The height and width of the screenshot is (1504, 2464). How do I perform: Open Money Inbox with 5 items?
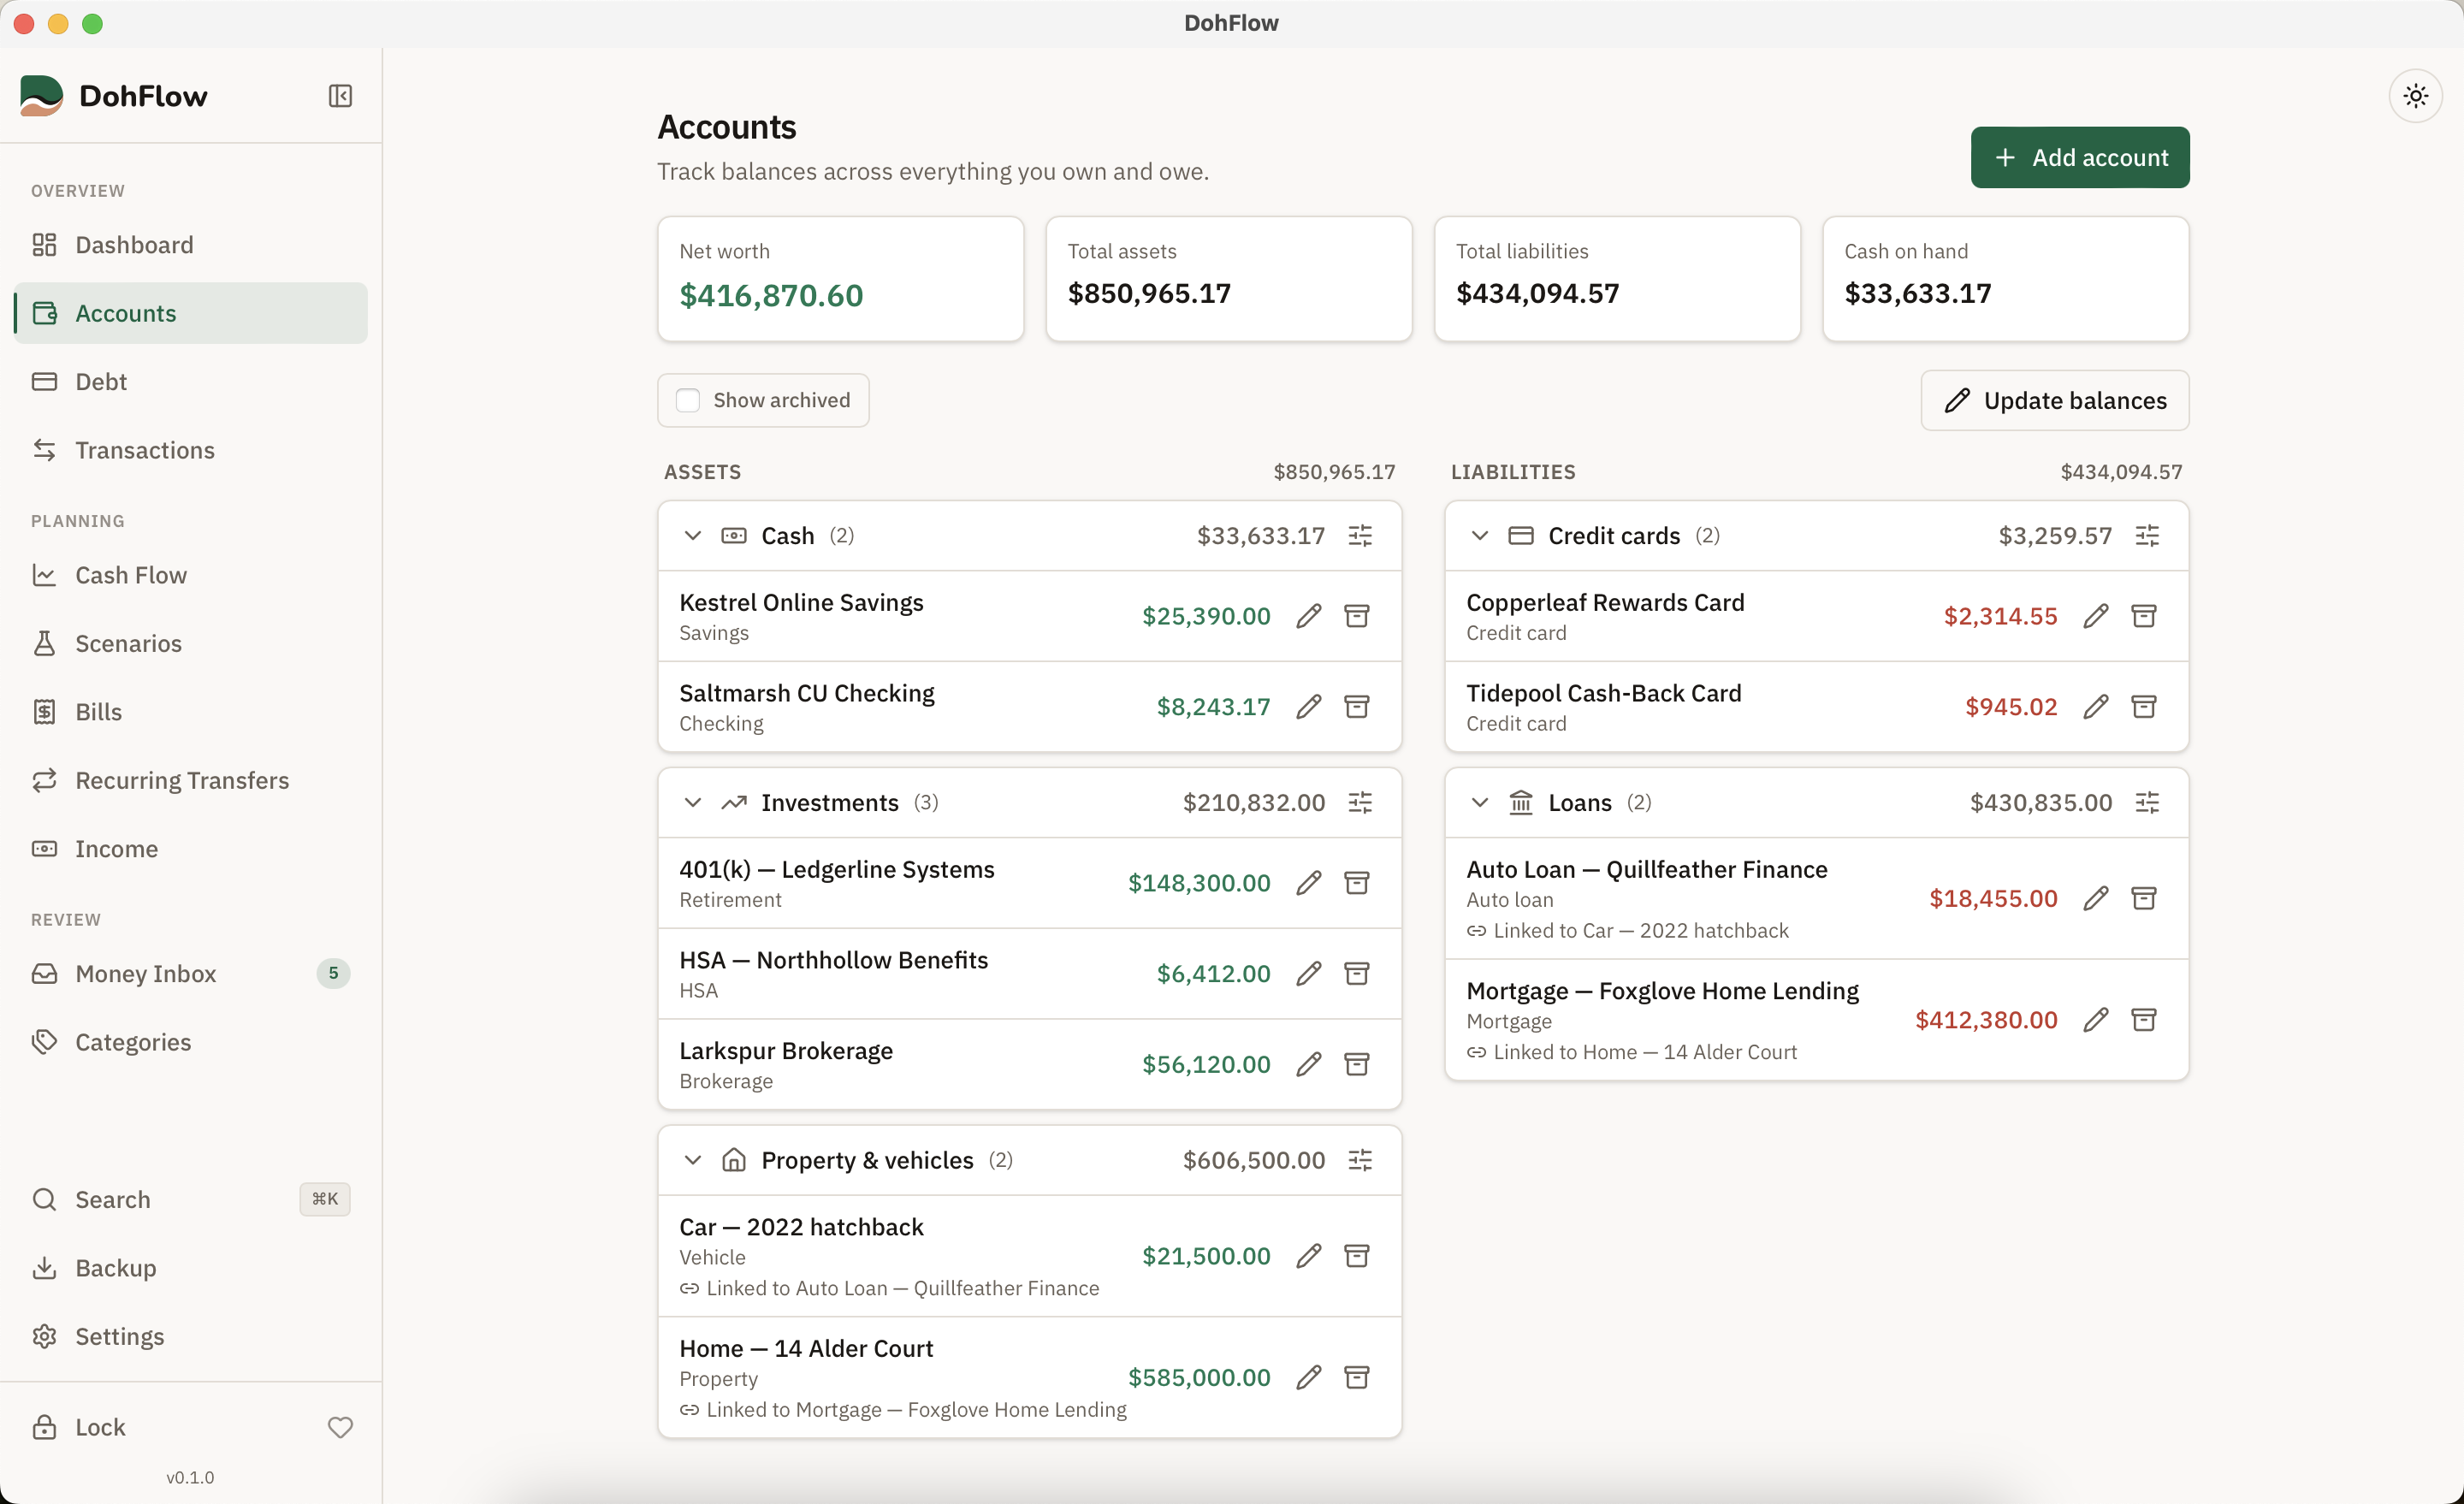(x=191, y=974)
